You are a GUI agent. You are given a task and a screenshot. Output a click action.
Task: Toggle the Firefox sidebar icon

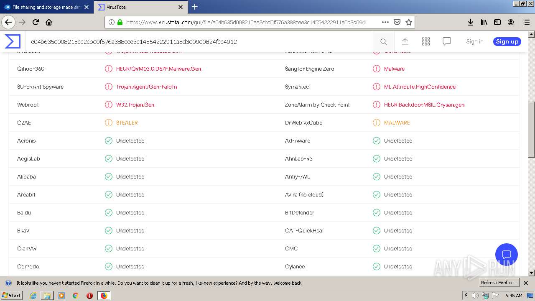click(x=497, y=22)
